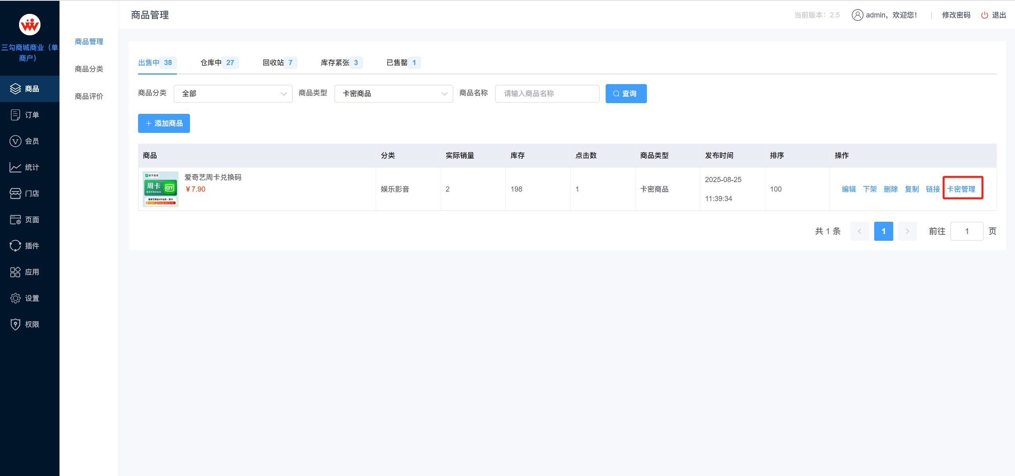Go to next page arrow in pagination
This screenshot has height=476, width=1015.
907,231
